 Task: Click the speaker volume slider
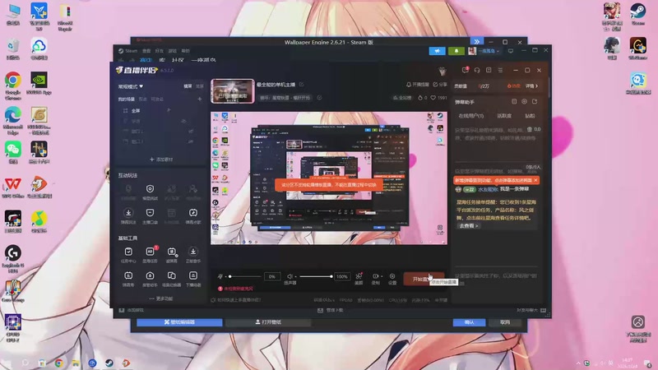pyautogui.click(x=316, y=276)
